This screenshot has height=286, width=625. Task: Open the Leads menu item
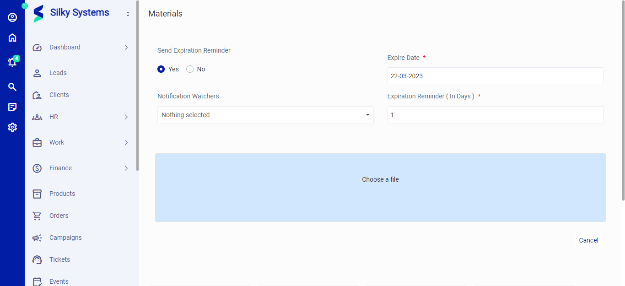(x=58, y=73)
